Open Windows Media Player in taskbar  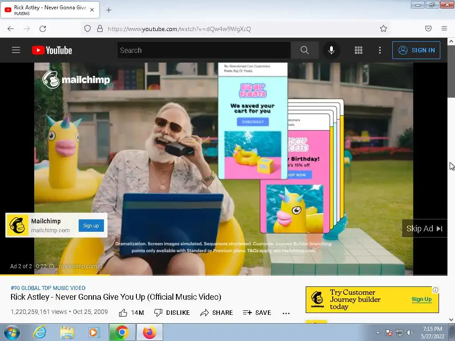coord(94,332)
